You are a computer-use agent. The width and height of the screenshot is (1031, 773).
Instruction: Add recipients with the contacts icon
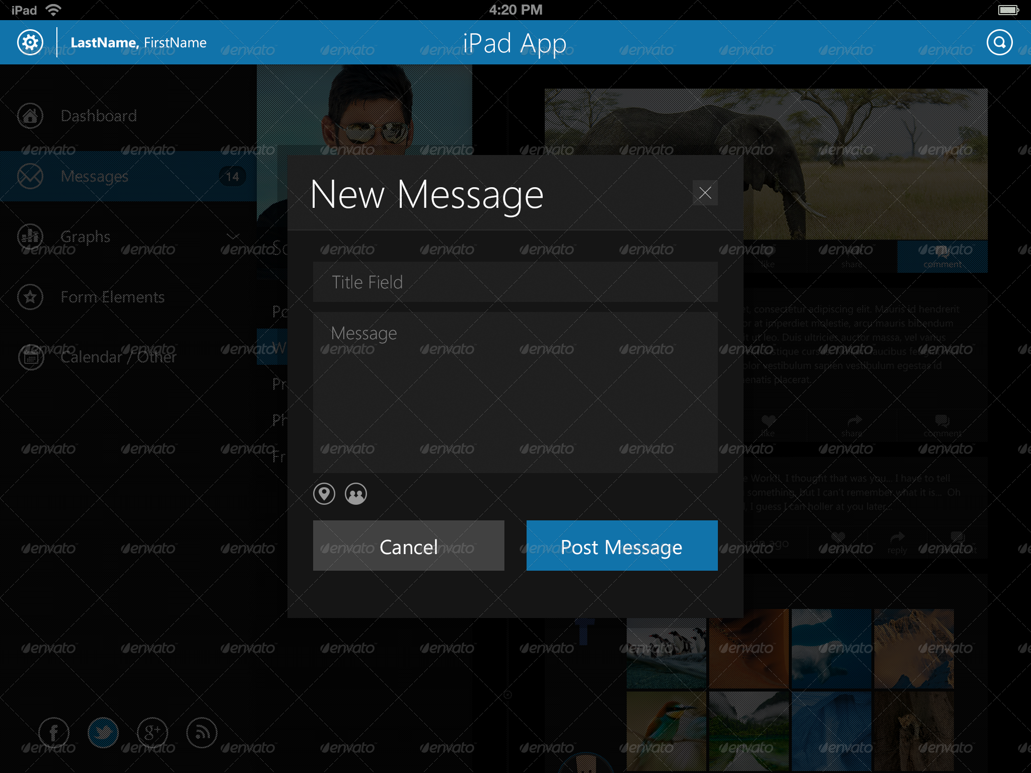tap(357, 494)
